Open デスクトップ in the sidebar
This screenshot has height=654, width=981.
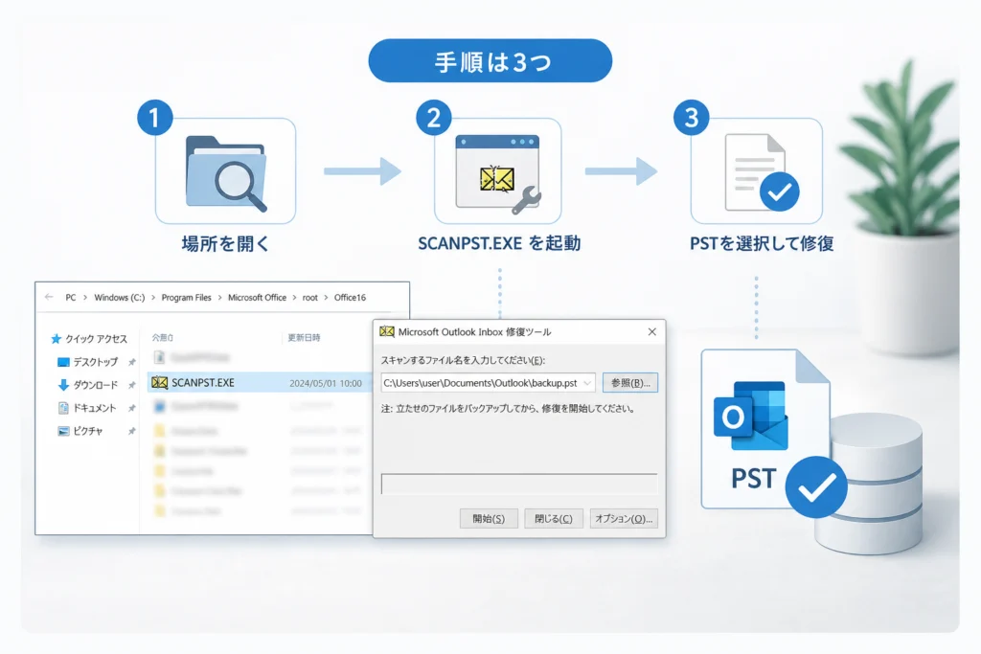pyautogui.click(x=95, y=362)
